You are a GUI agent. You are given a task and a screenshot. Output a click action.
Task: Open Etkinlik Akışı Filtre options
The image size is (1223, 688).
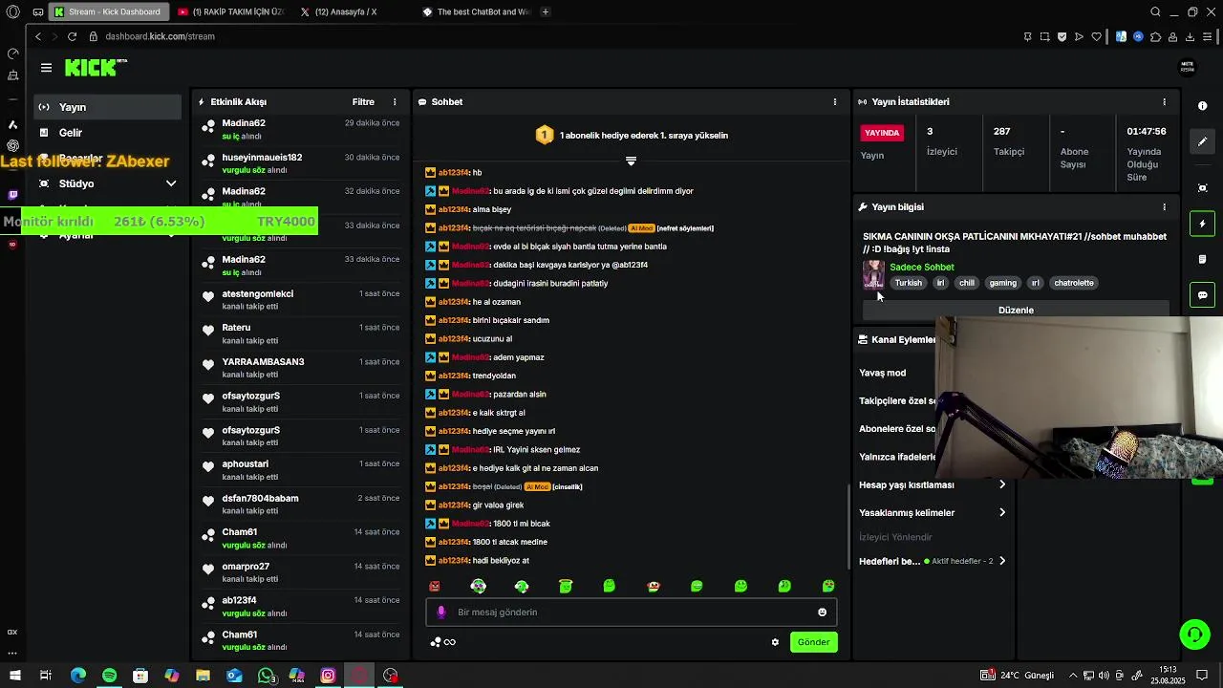click(x=363, y=102)
